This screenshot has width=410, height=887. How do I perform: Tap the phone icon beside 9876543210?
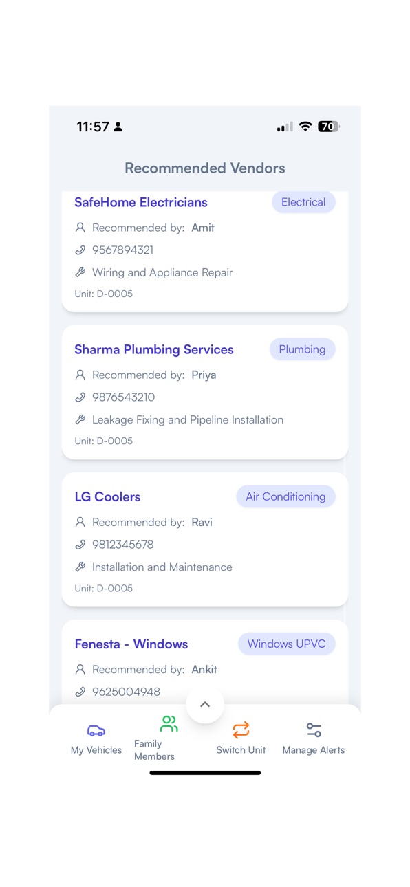[80, 397]
